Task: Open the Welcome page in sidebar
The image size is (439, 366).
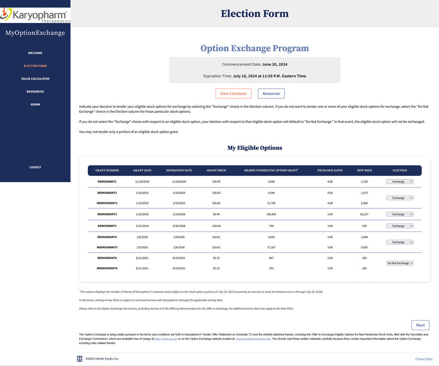Action: [35, 53]
